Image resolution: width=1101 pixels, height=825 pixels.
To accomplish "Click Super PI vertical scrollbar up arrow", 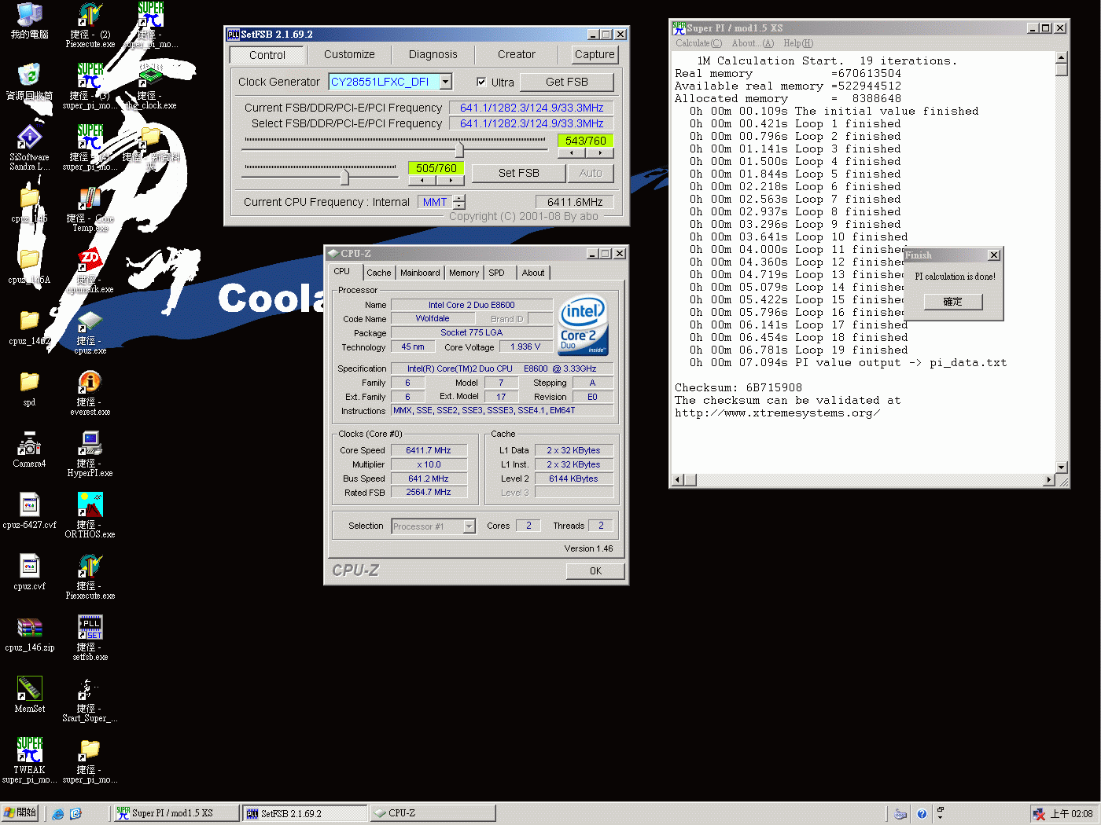I will pos(1061,57).
